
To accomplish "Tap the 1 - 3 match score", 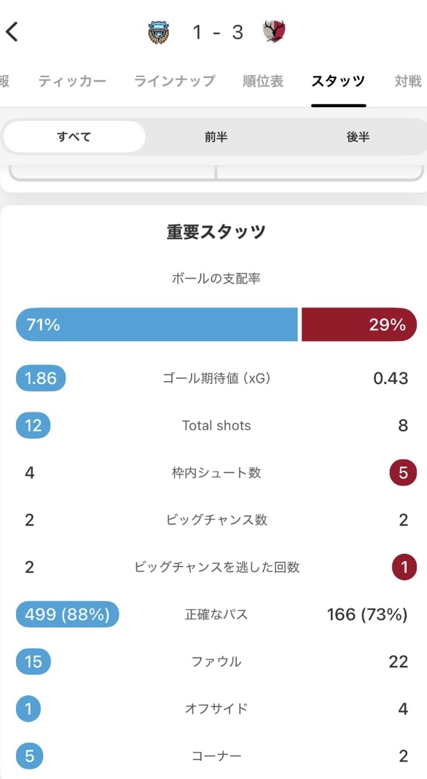I will [217, 33].
